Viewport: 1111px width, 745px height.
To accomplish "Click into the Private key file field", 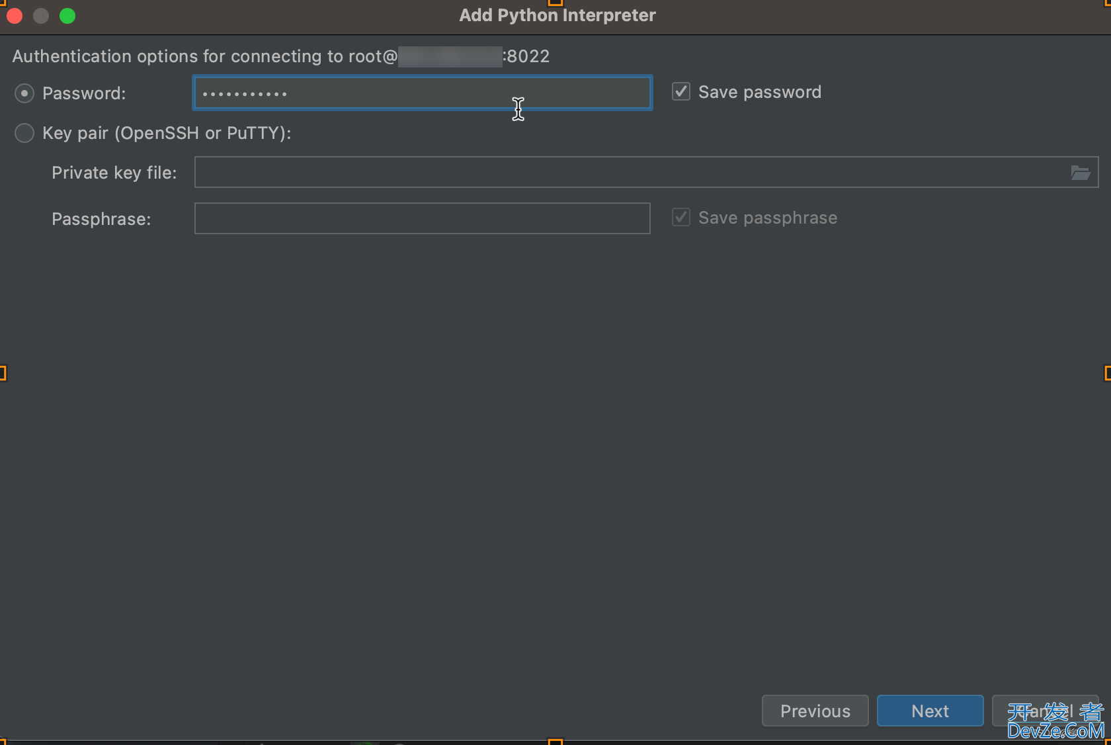I will point(646,172).
